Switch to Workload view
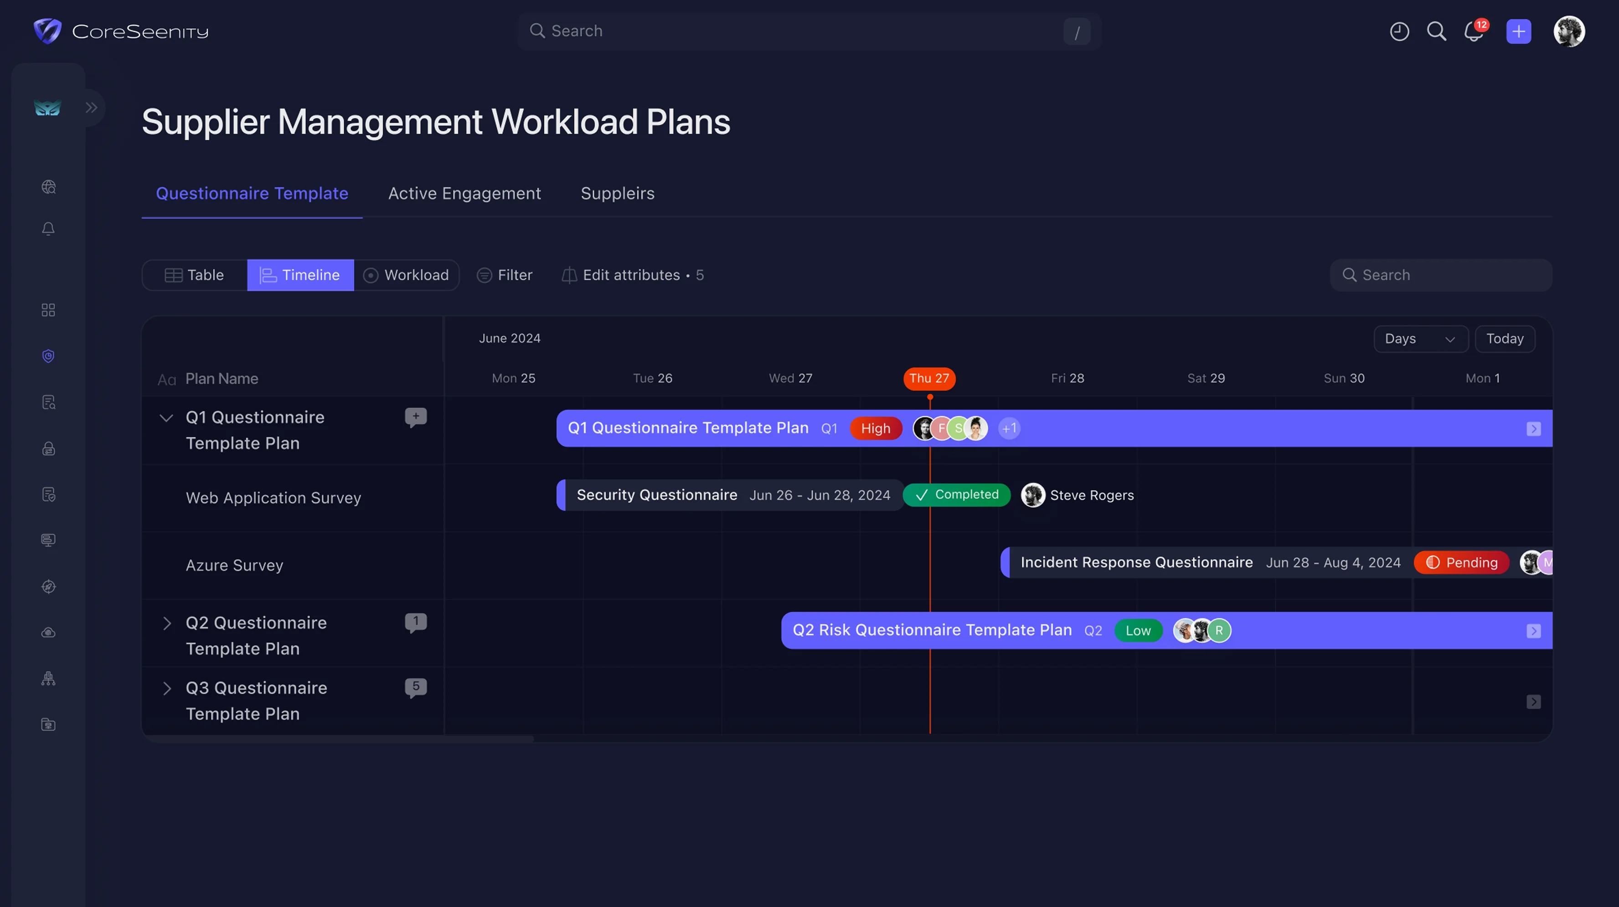This screenshot has width=1619, height=907. 406,275
